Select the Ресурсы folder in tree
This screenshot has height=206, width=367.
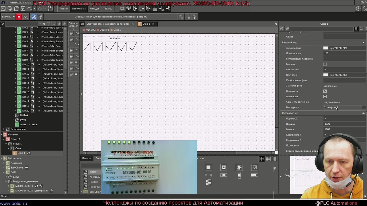click(17, 144)
